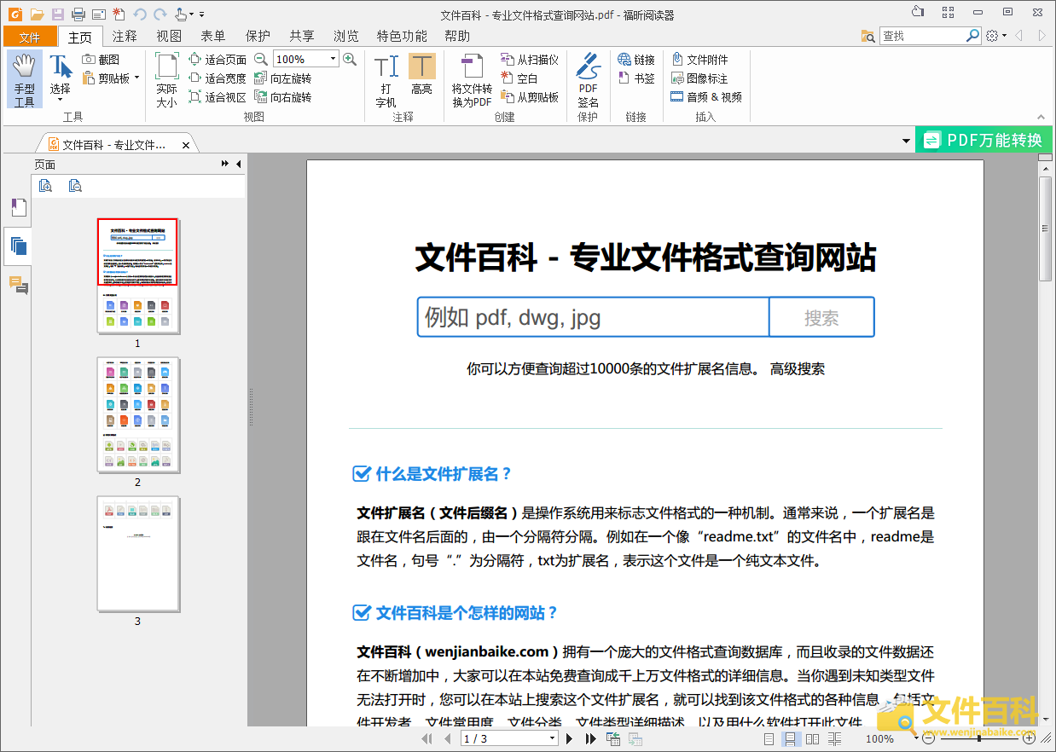
Task: Insert a File Attachment (文件附件)
Action: tap(699, 60)
